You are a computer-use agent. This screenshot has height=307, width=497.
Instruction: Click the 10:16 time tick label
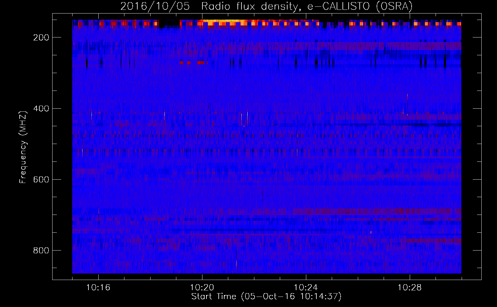[98, 288]
